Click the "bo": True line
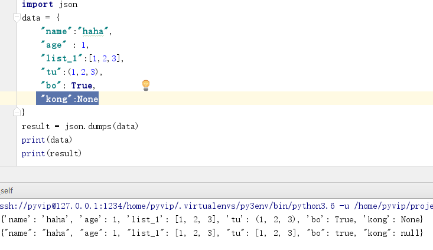433x250 pixels. pos(68,85)
